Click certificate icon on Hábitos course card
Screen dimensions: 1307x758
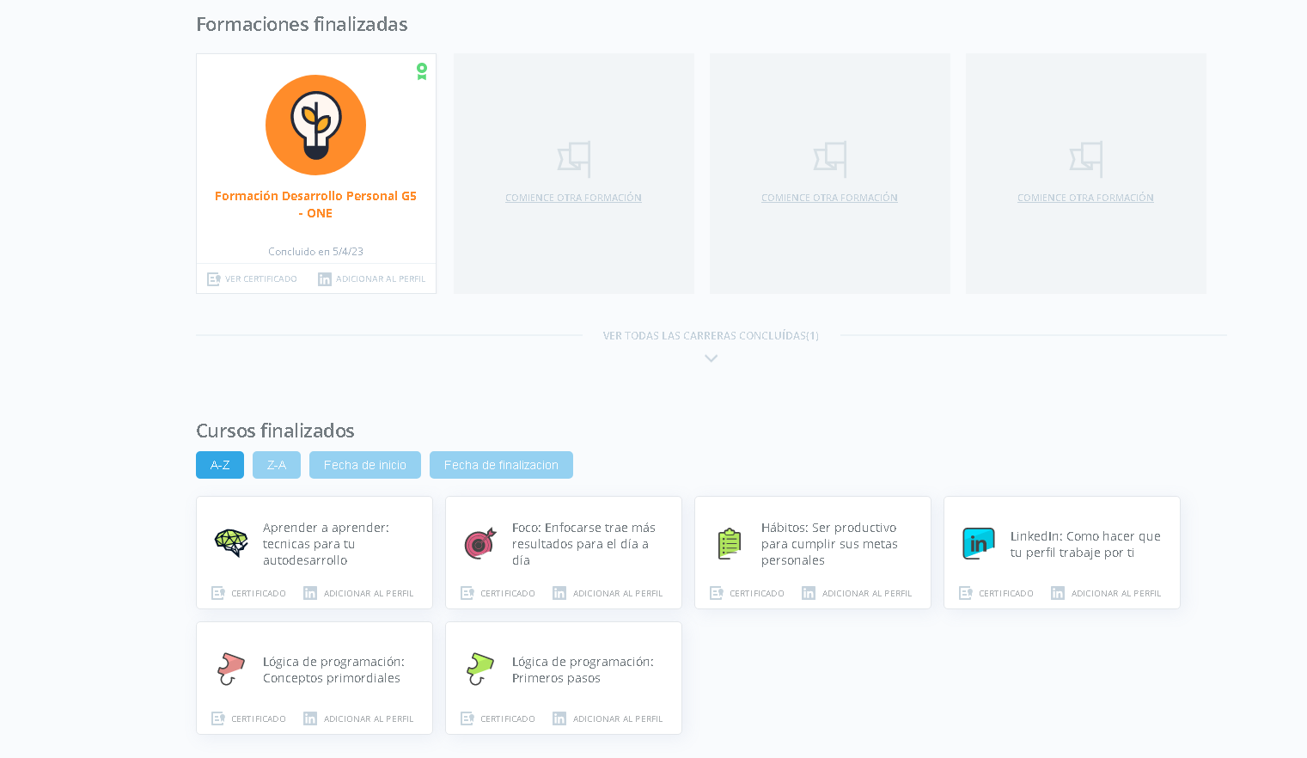(x=717, y=593)
